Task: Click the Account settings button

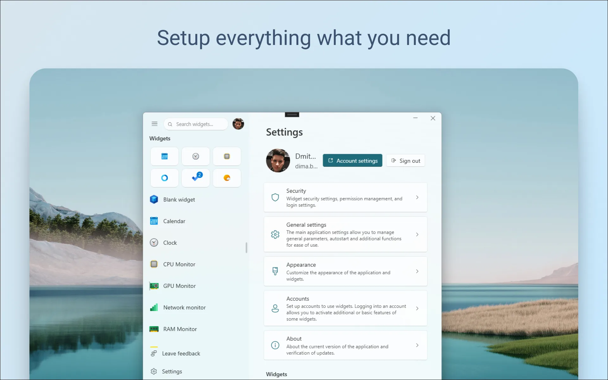Action: pos(352,161)
